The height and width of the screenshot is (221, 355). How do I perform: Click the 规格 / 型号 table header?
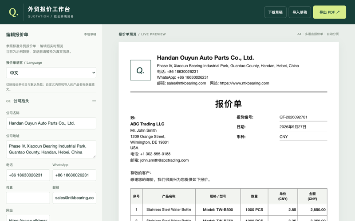tap(218, 196)
